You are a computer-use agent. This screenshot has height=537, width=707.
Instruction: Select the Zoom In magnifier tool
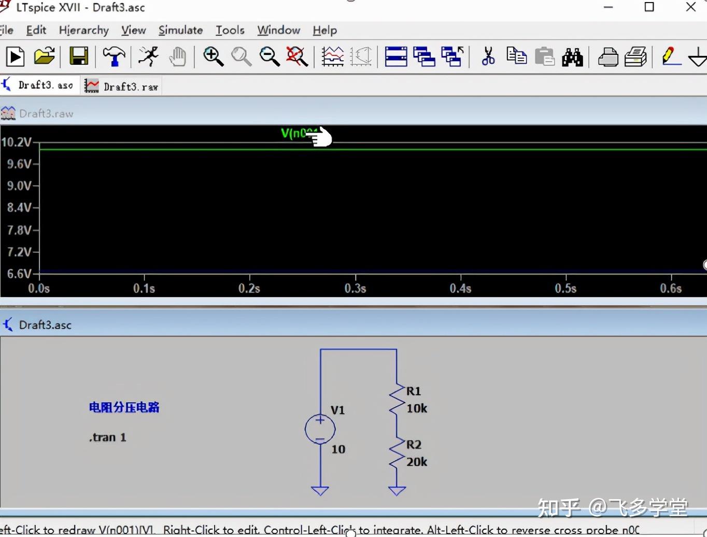coord(214,56)
